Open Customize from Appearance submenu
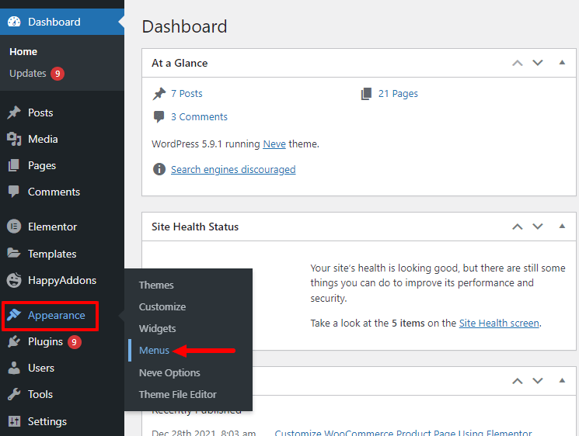This screenshot has width=579, height=436. (162, 306)
